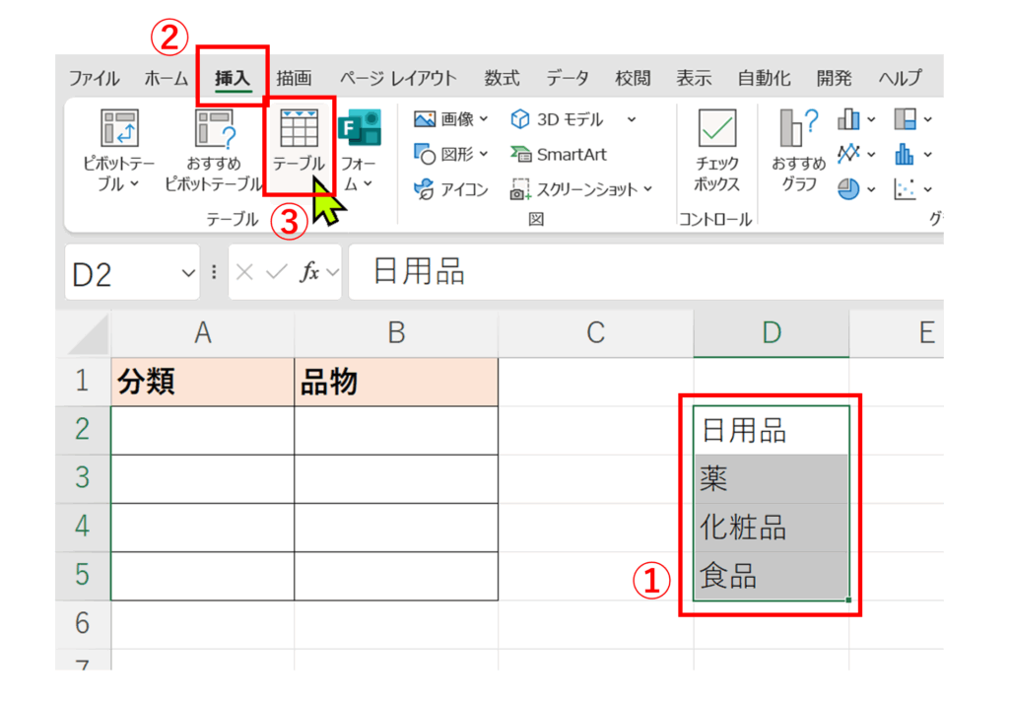Click the フォーム (Forms) icon
The image size is (1009, 707).
pyautogui.click(x=359, y=143)
